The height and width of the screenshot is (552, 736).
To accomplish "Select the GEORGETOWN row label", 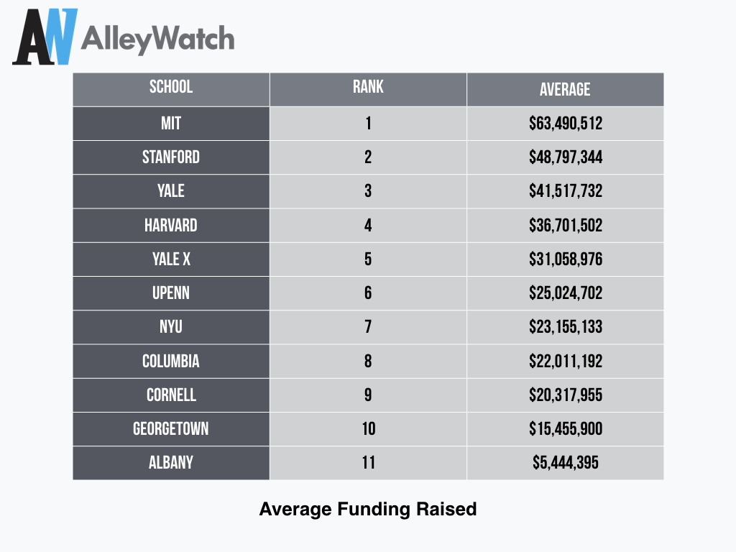I will click(171, 429).
